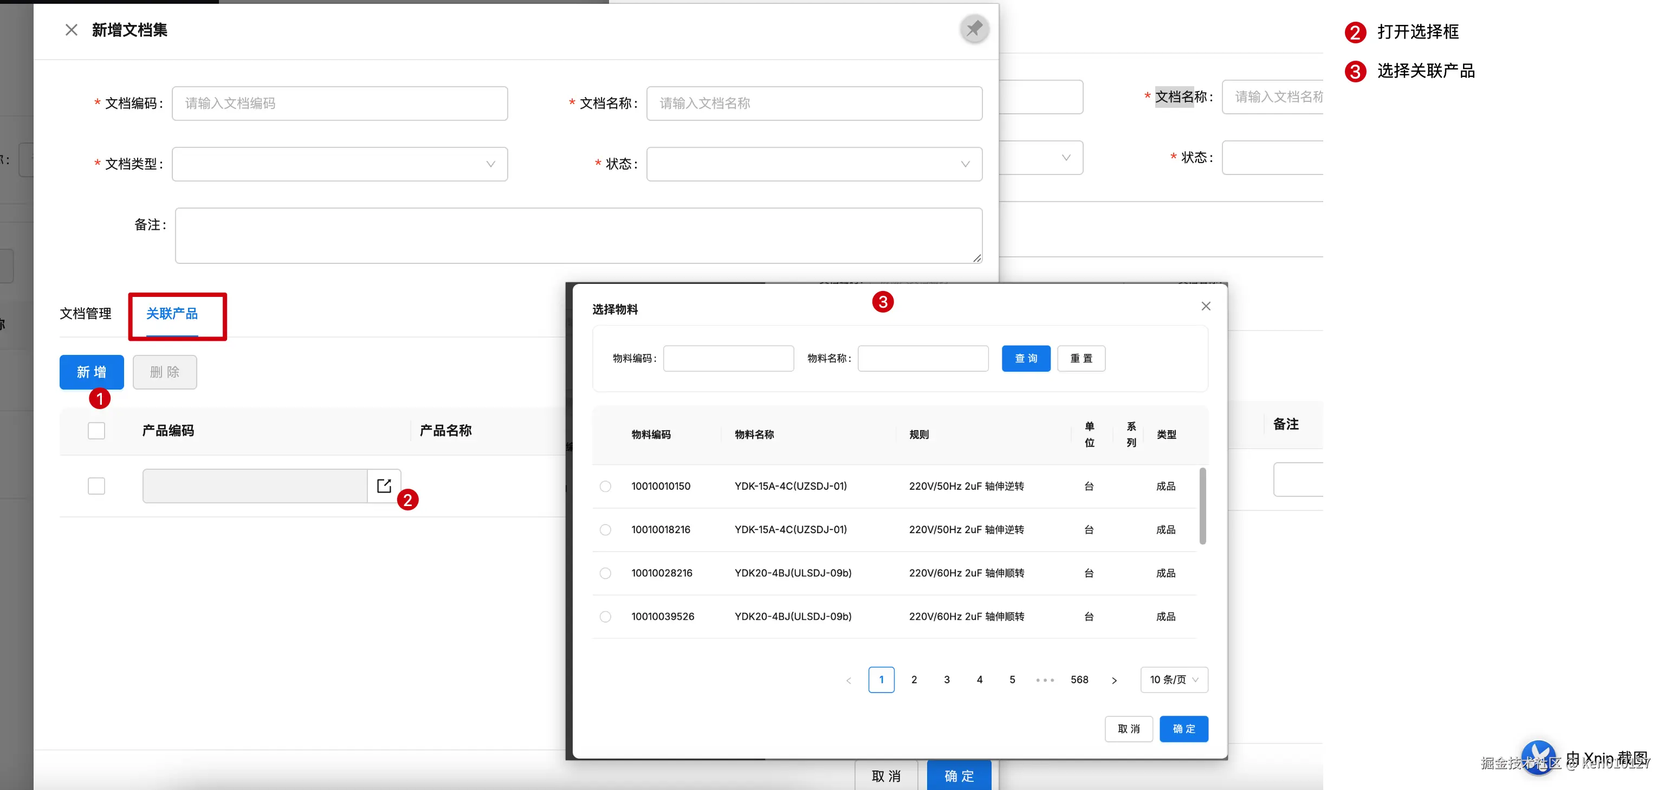Click the pagination ellipsis jump icon
The image size is (1670, 790).
point(1044,680)
